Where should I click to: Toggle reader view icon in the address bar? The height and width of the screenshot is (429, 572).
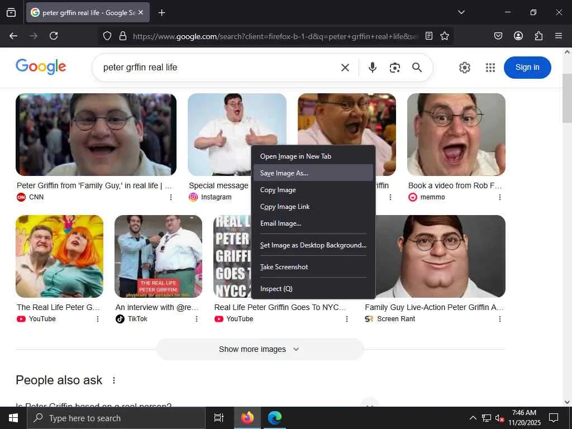[429, 36]
